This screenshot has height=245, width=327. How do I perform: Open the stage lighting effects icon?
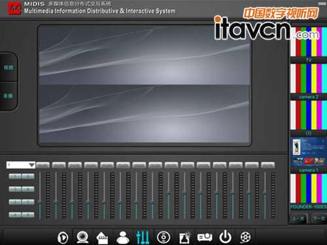point(185,237)
